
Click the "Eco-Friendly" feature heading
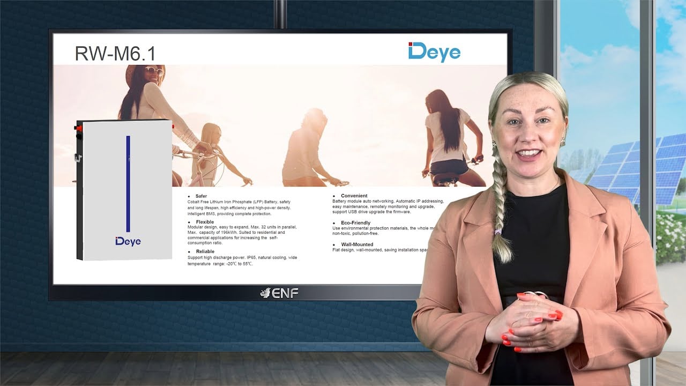point(356,222)
